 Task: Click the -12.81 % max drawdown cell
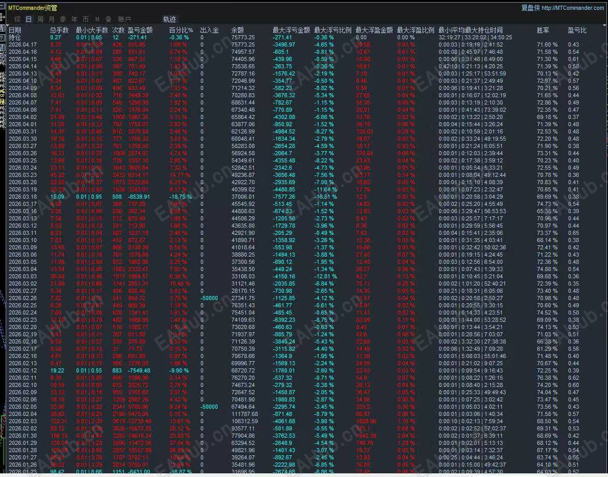[325, 276]
